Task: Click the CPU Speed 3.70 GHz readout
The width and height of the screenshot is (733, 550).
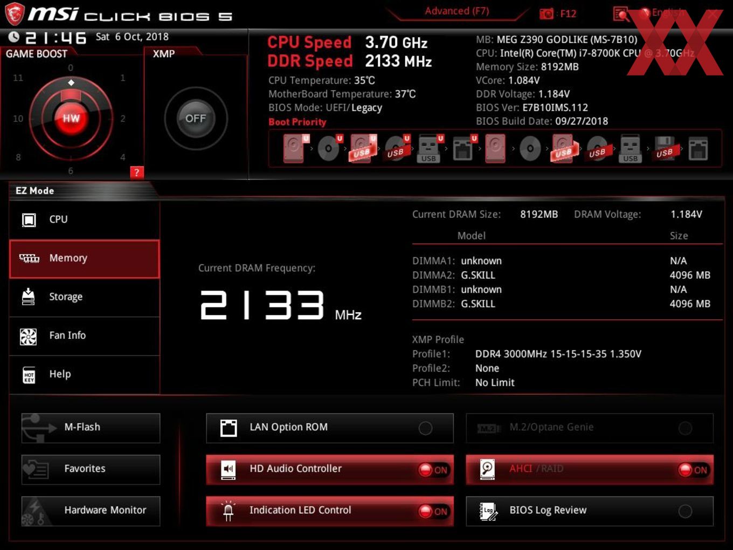Action: [x=348, y=42]
